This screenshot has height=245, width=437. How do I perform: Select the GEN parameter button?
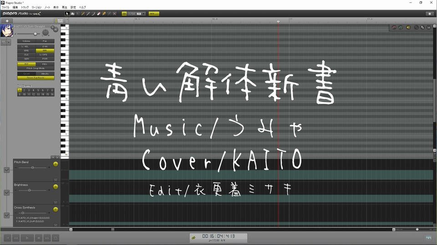coord(26,59)
